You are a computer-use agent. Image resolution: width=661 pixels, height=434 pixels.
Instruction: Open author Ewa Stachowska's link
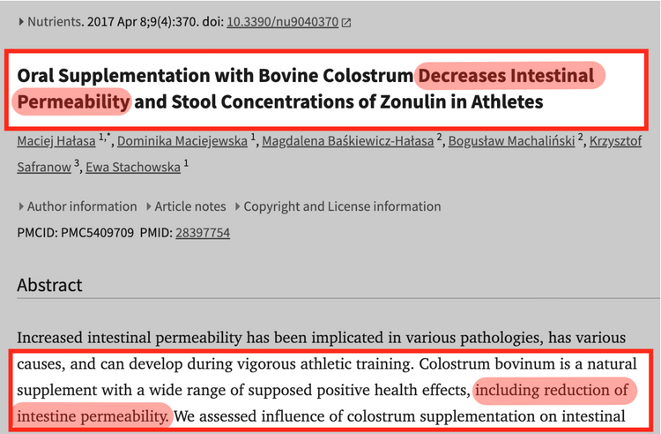coord(133,168)
